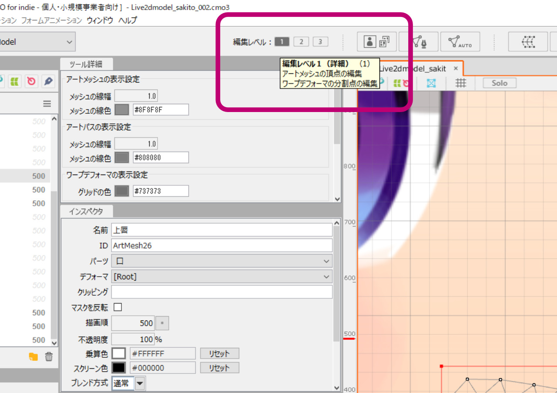The image size is (557, 393).
Task: Click small dot button beside draw order field
Action: pyautogui.click(x=162, y=323)
